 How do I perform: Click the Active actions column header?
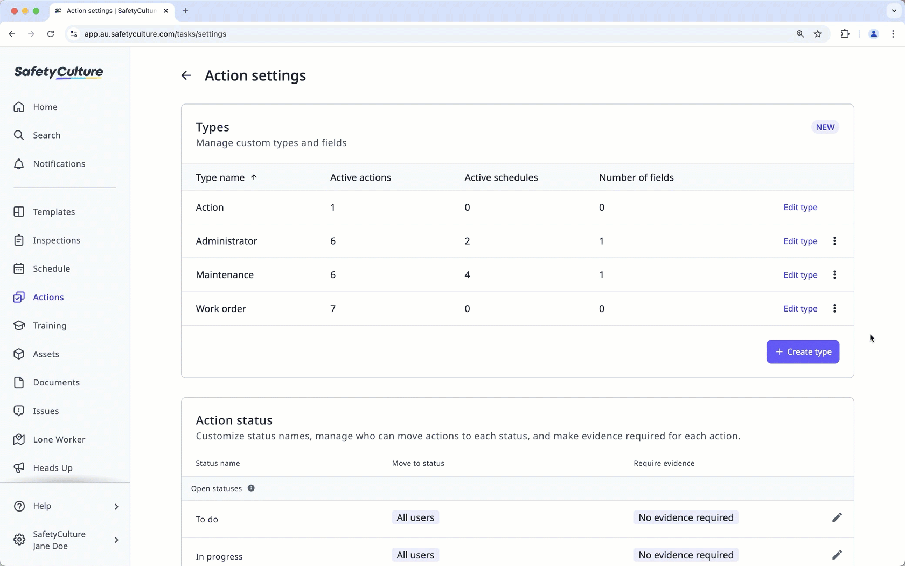point(360,177)
